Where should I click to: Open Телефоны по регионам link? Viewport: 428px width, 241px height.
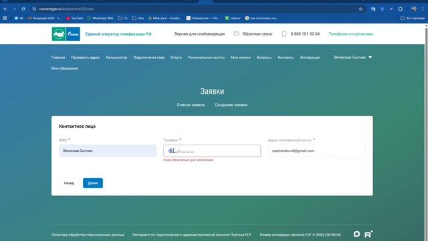[350, 34]
